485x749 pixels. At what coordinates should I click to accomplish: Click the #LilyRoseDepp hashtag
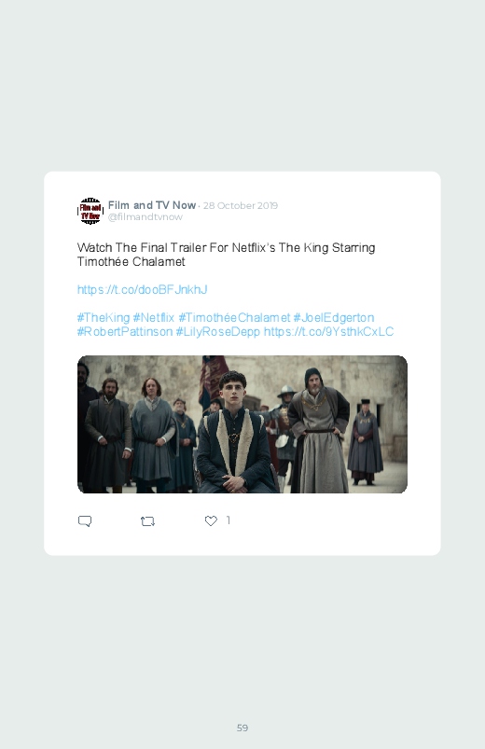click(x=218, y=331)
